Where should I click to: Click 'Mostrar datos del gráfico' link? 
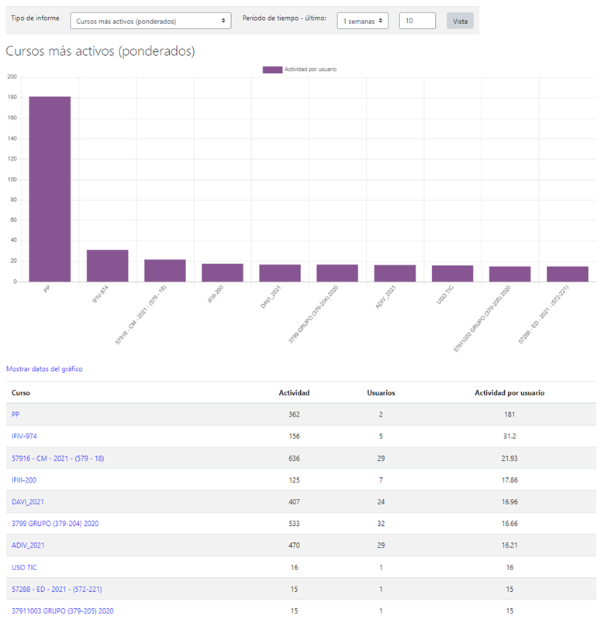[x=44, y=368]
